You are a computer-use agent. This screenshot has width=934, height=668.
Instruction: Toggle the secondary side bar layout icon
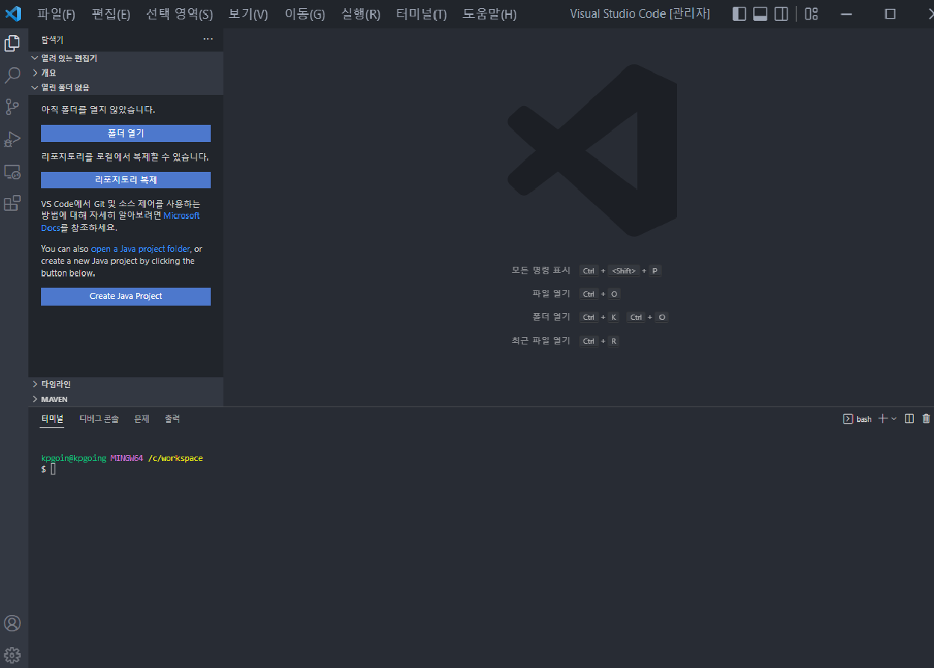point(781,13)
